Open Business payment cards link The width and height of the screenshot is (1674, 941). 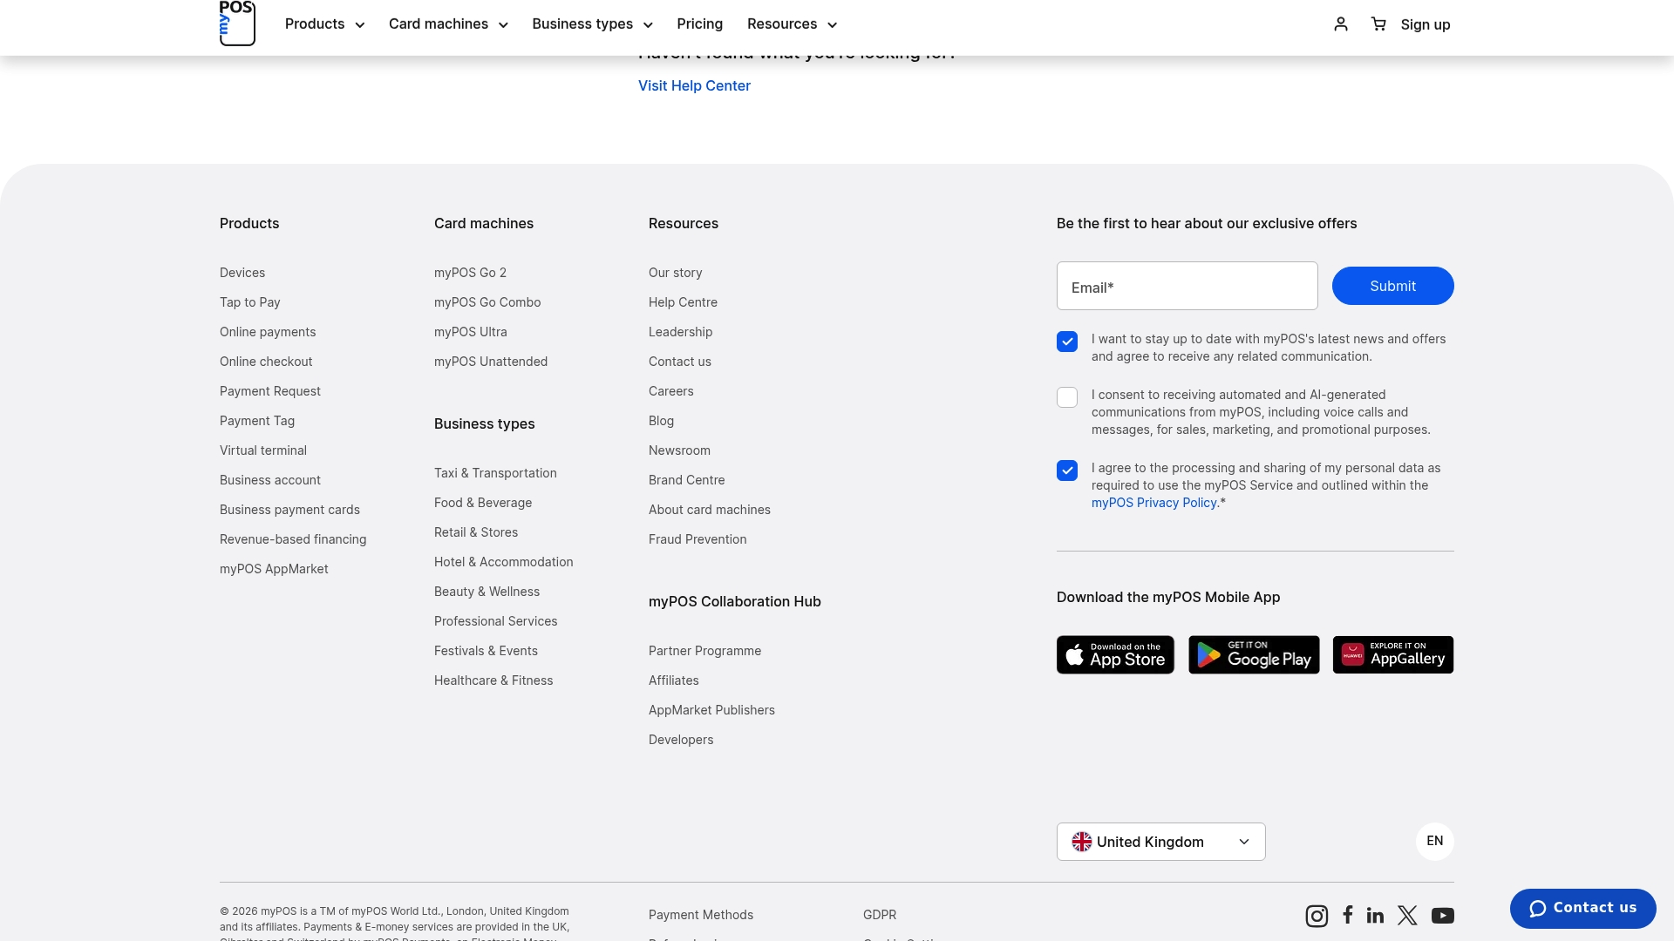pyautogui.click(x=289, y=510)
